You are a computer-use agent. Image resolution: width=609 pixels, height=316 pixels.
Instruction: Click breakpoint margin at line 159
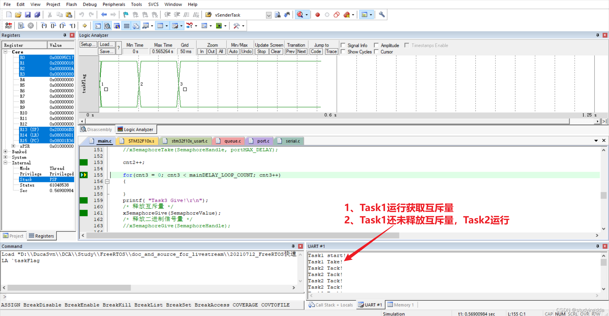pos(84,200)
